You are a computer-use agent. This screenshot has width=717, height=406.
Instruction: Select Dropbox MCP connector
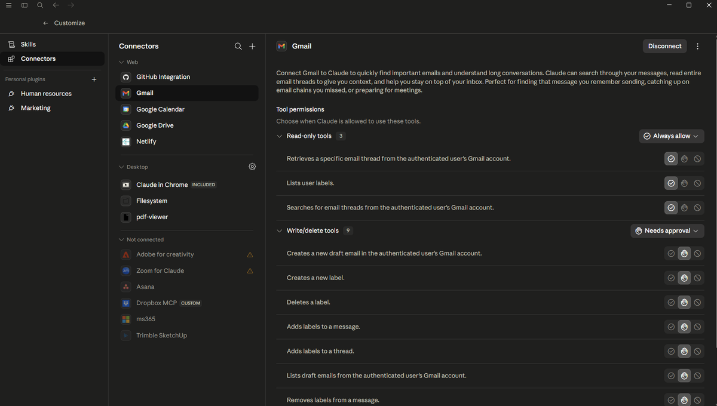(x=187, y=303)
